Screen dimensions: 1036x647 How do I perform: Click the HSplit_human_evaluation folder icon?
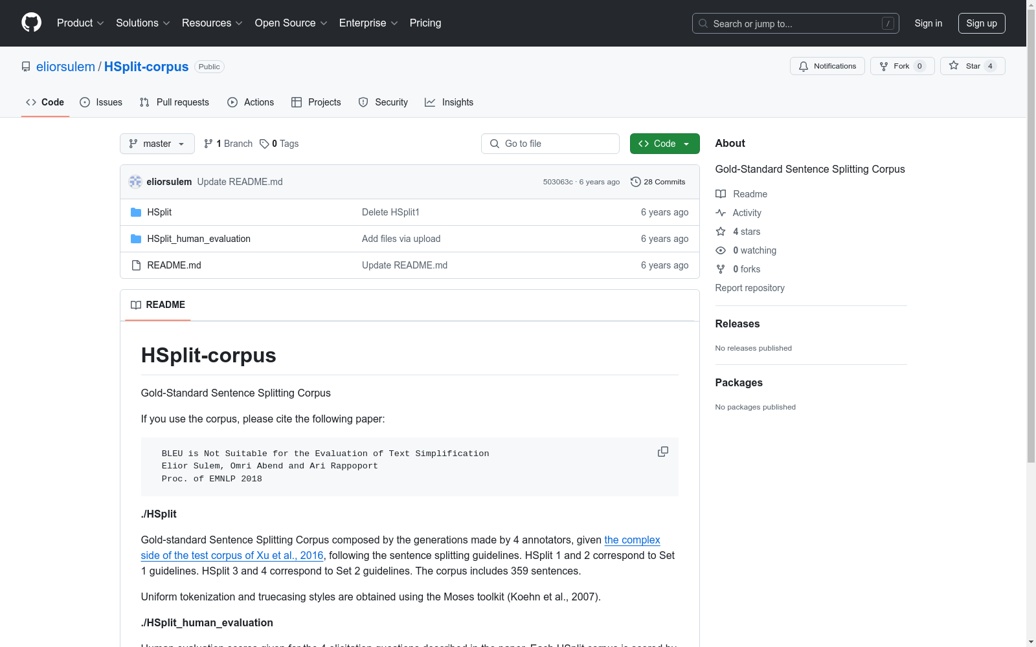(136, 239)
